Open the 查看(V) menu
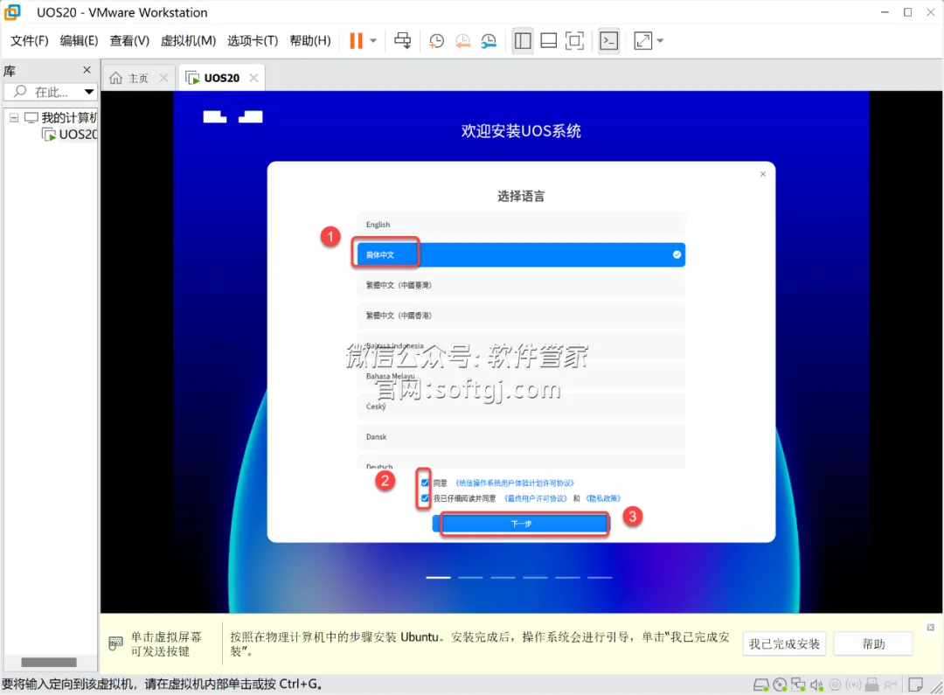 [129, 40]
